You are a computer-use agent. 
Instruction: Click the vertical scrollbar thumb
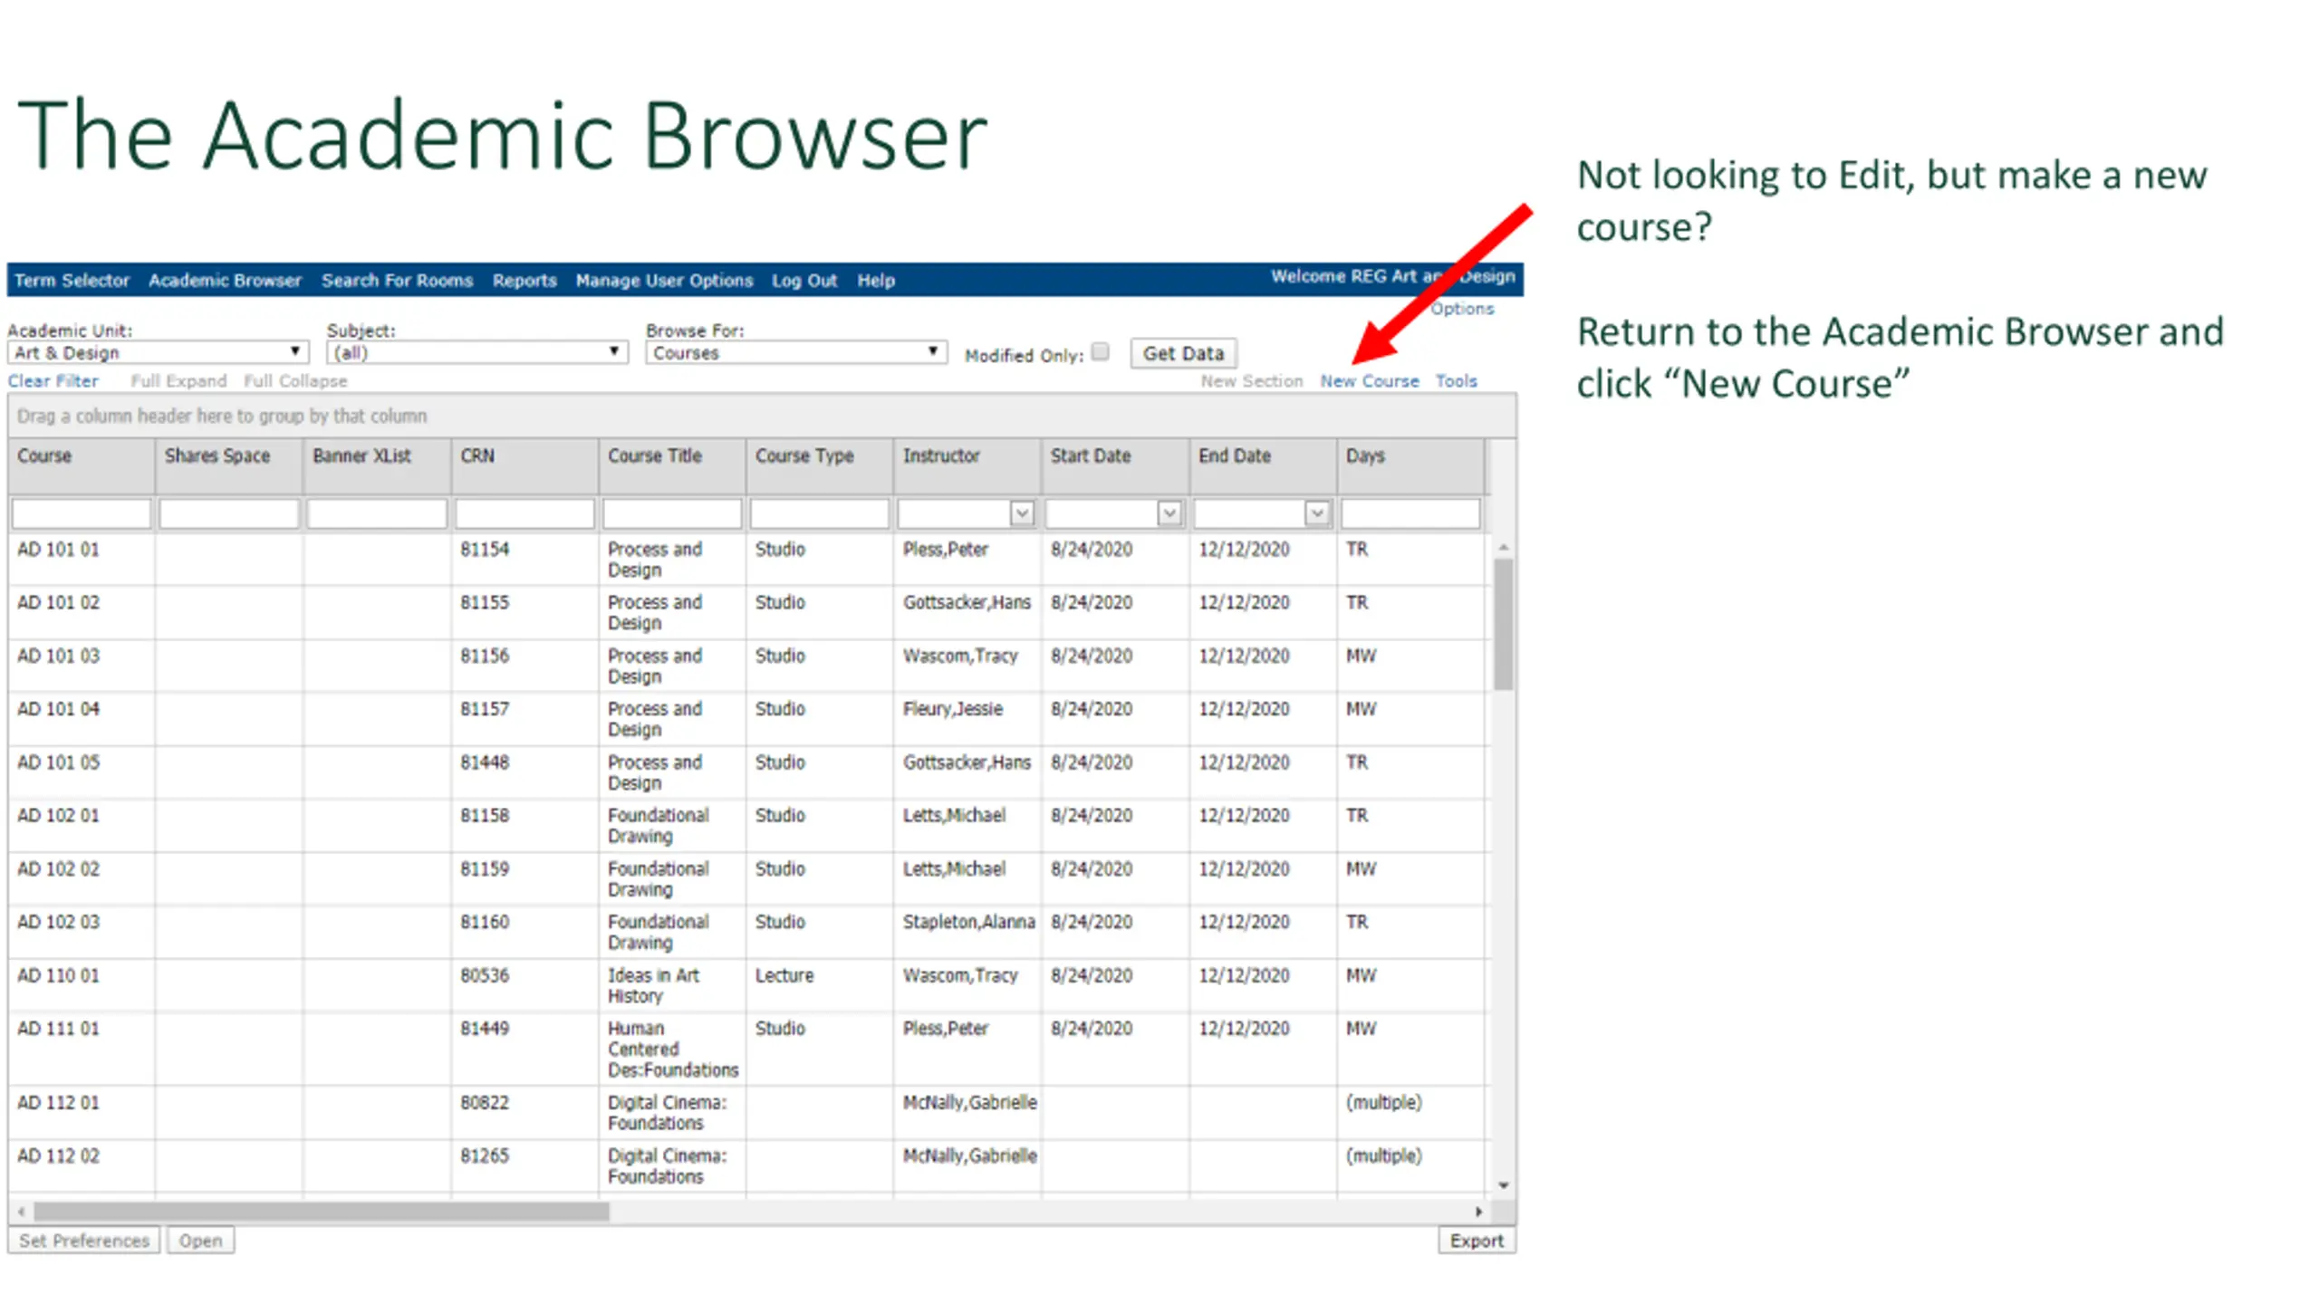1504,624
